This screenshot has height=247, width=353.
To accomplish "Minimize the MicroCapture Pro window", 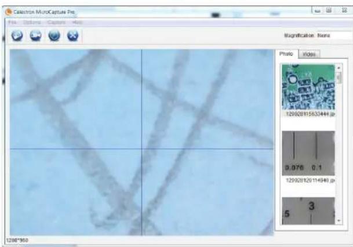I will (318, 10).
